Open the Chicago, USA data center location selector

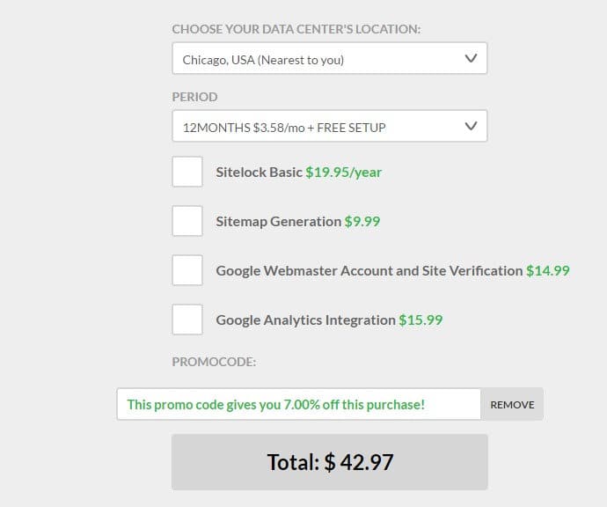(x=329, y=58)
